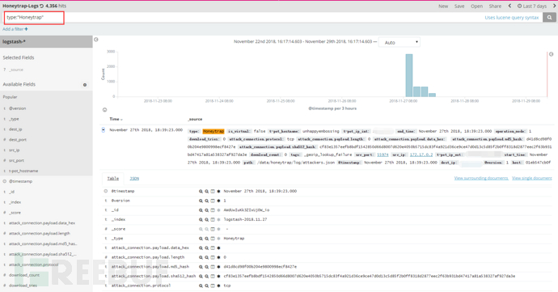The height and width of the screenshot is (292, 558).
Task: Filter for the _type value Honeytrap
Action: click(x=201, y=239)
